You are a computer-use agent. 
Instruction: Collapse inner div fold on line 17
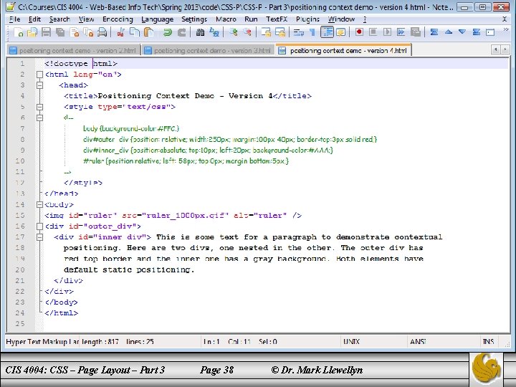[39, 237]
